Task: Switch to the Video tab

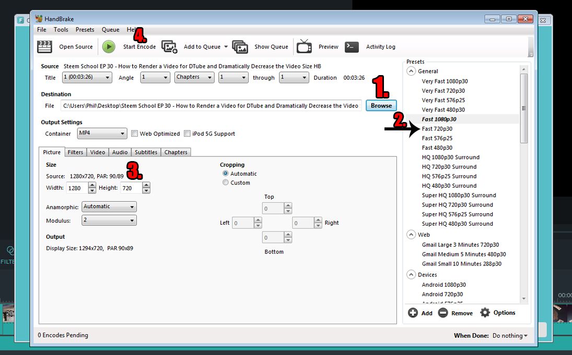Action: 97,152
